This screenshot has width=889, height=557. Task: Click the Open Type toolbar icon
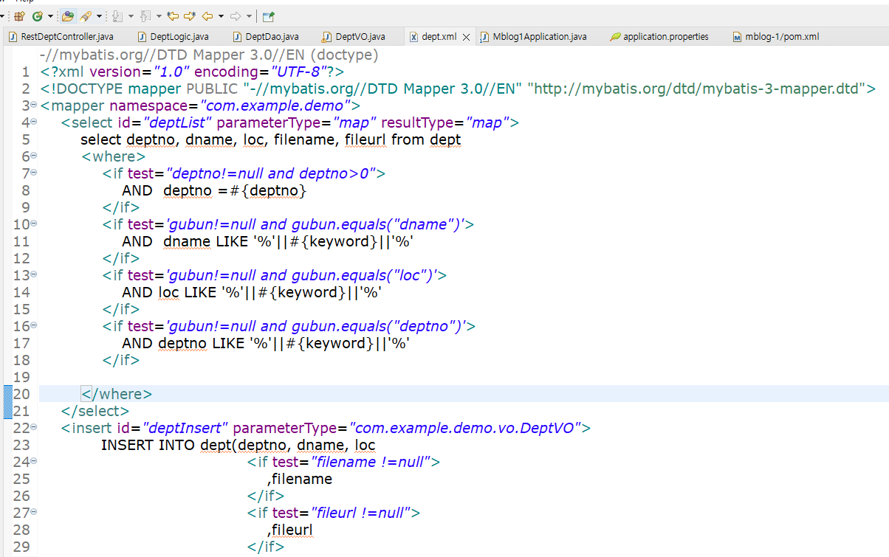68,16
